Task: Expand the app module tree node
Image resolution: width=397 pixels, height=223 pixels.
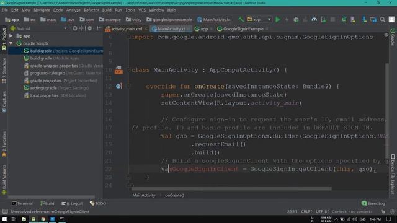Action: pos(11,36)
